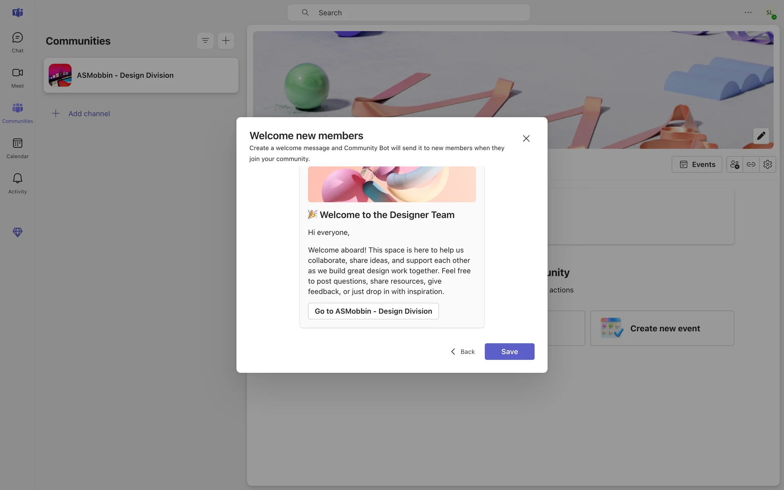784x490 pixels.
Task: Copy the community share link icon
Action: (751, 164)
